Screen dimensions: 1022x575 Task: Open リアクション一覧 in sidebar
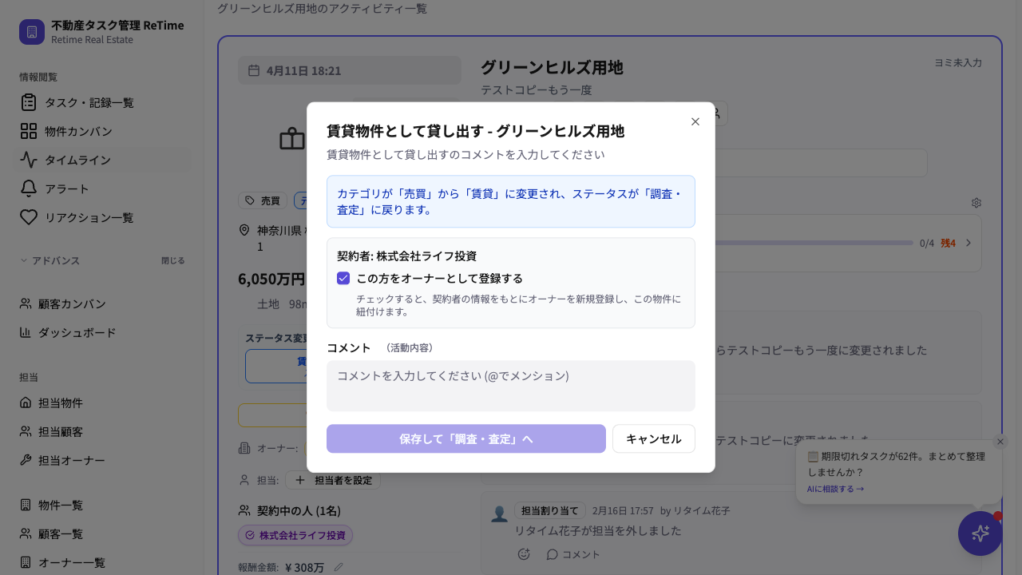coord(102,217)
